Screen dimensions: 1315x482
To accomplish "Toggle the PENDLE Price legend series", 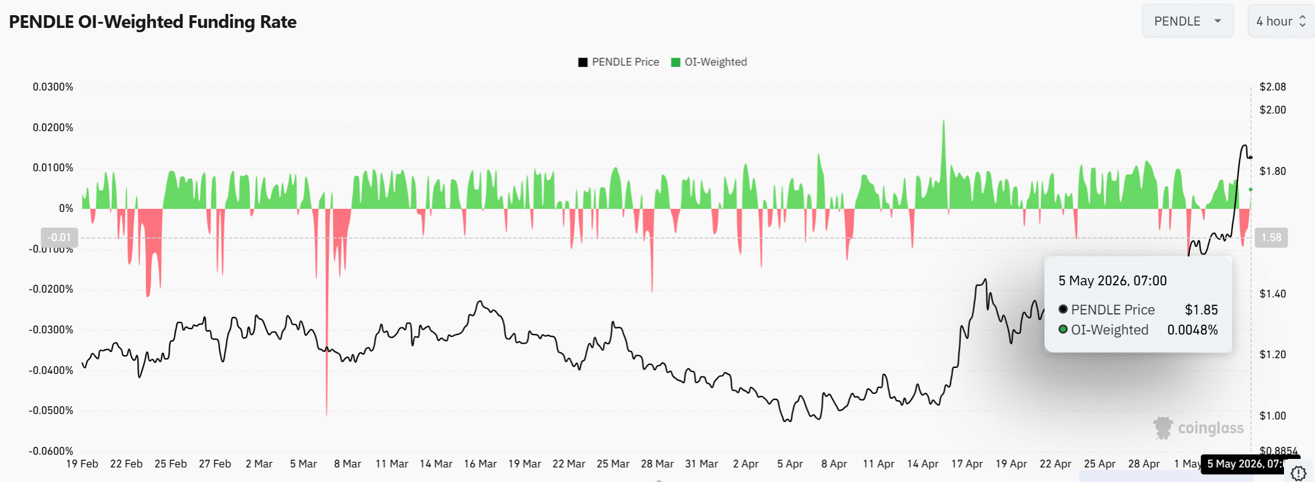I will [619, 62].
